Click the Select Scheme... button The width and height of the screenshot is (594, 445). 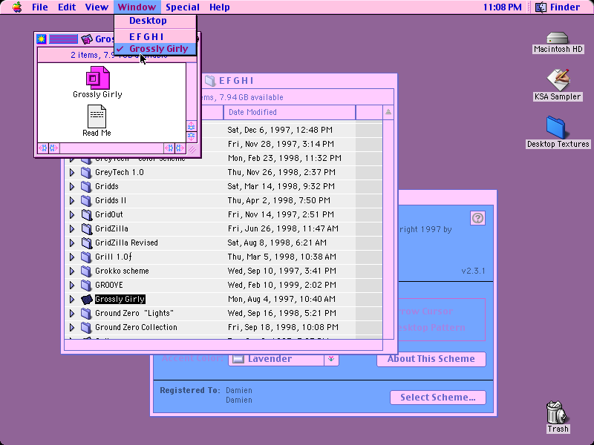[x=438, y=398]
